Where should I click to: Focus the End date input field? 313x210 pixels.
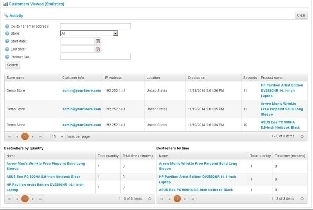[x=77, y=49]
